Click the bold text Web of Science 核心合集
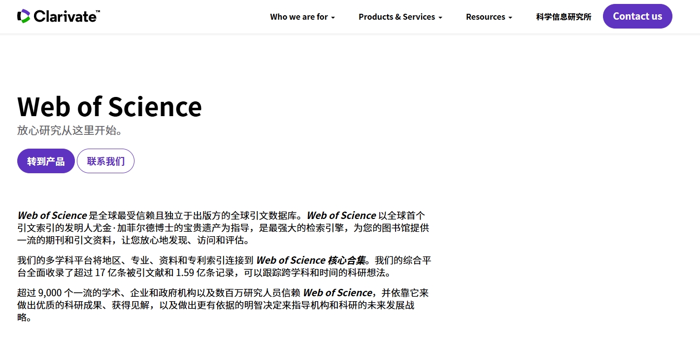 pyautogui.click(x=311, y=260)
